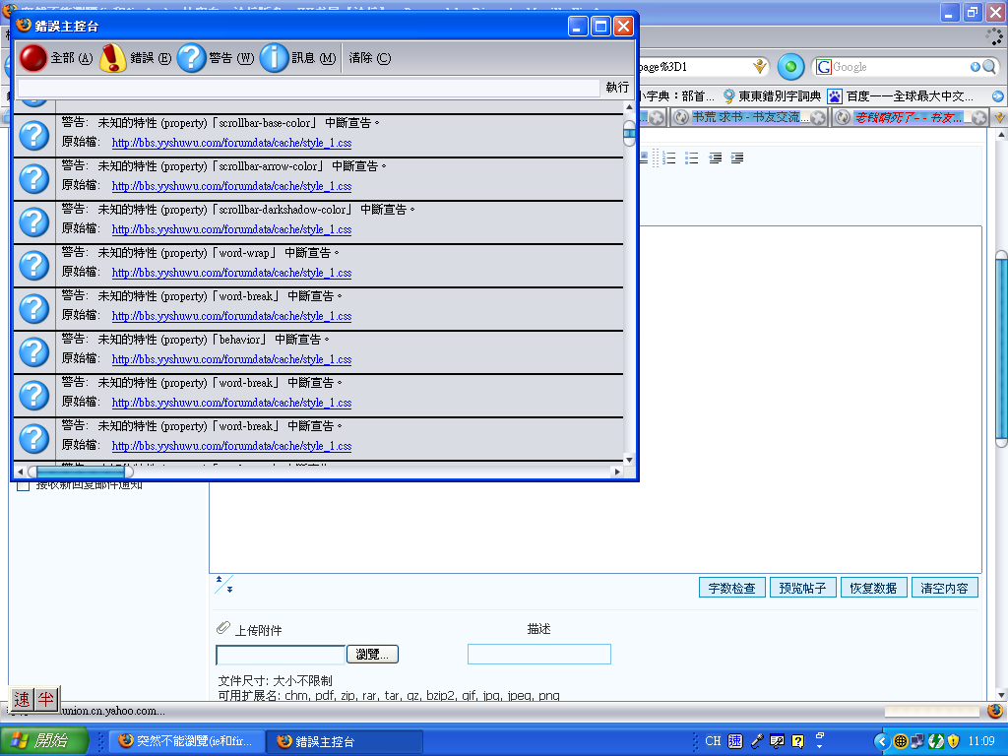This screenshot has width=1008, height=756.
Task: Click warning icon beside word-wrap entry
Action: [34, 265]
